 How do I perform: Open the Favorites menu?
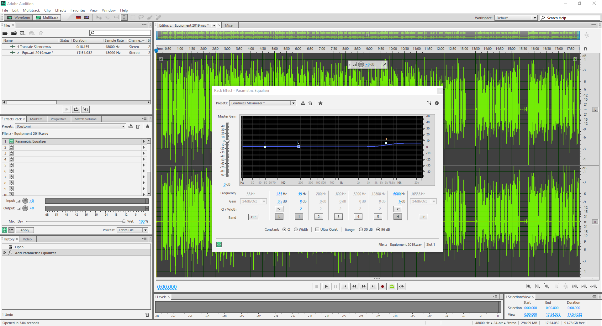(x=78, y=10)
